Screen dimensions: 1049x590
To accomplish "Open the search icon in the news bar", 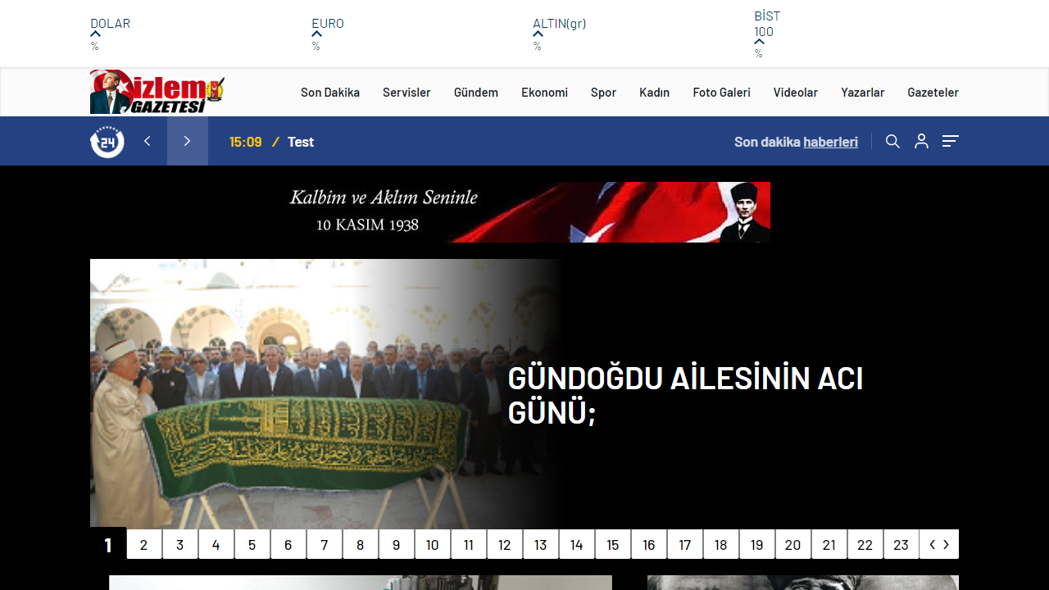I will pyautogui.click(x=892, y=141).
